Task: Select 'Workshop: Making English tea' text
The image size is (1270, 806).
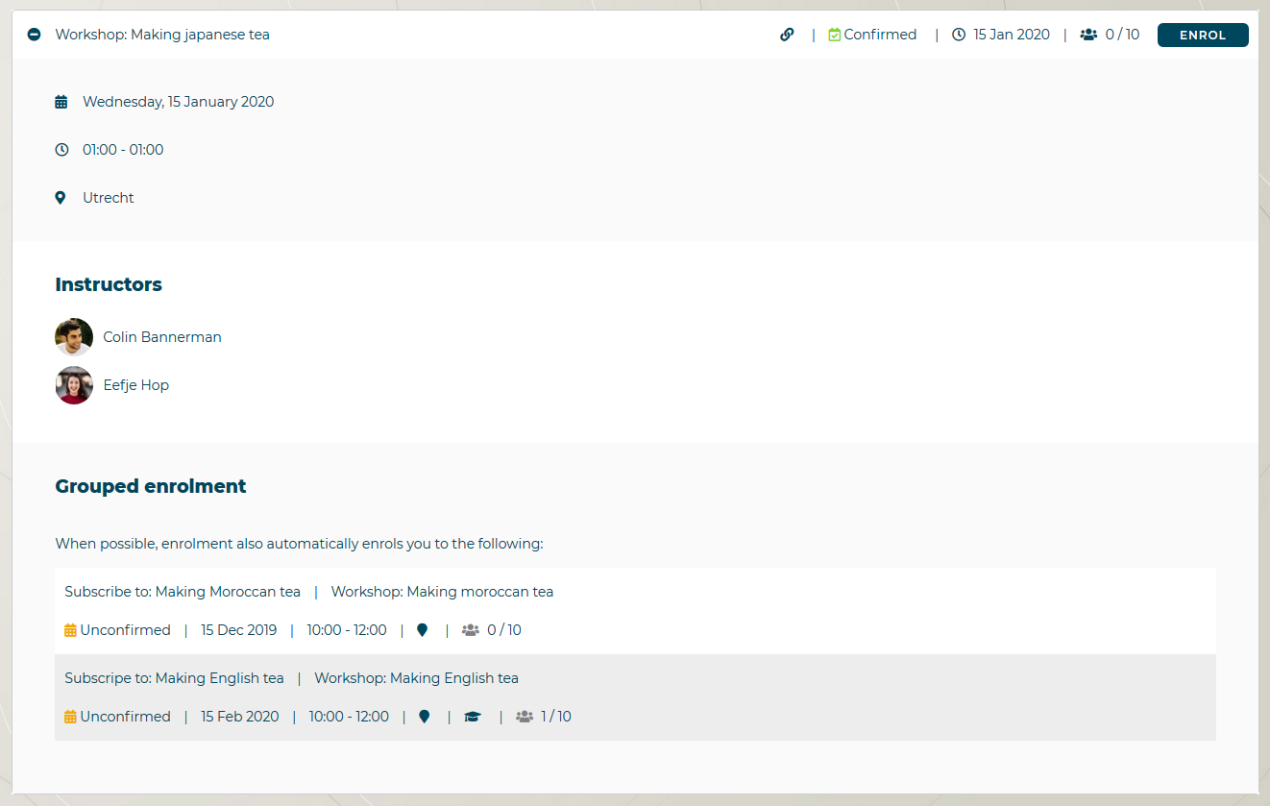Action: click(416, 678)
